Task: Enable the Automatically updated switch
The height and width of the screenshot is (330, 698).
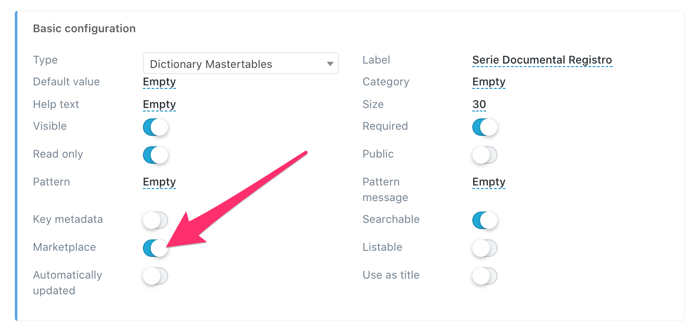Action: click(x=156, y=276)
